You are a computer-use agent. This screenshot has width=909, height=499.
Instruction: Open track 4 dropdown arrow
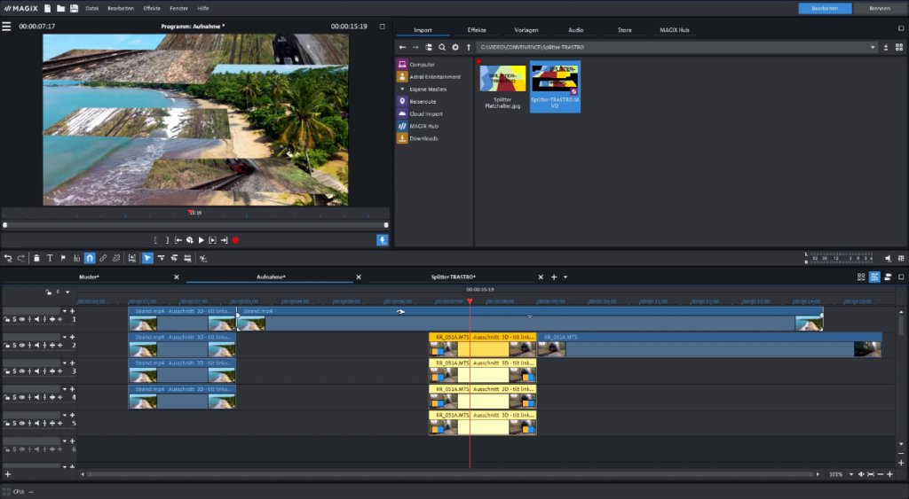click(x=64, y=390)
